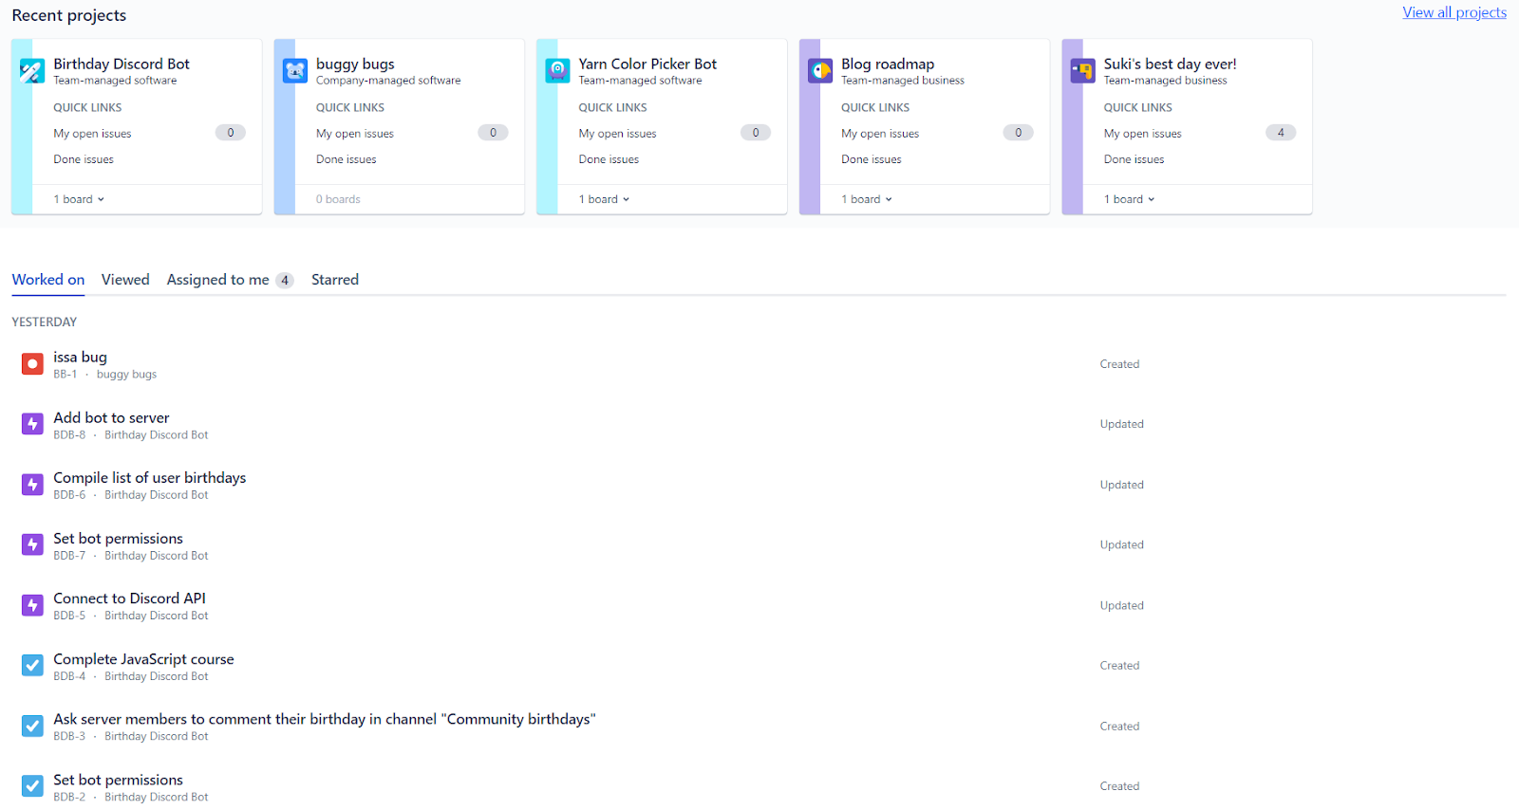Open the Birthday Discord Bot project title
Viewport: 1519px width, 810px height.
[122, 64]
